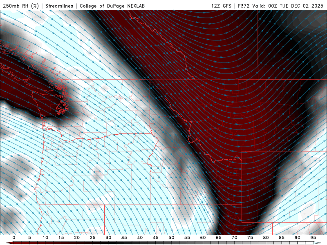Click the '75' value on color scale
Image resolution: width=327 pixels, height=245 pixels.
(x=250, y=238)
